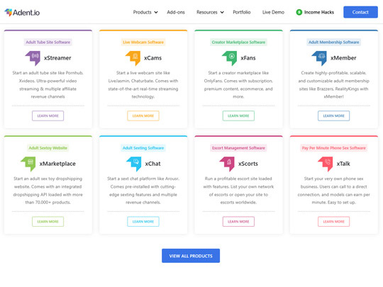This screenshot has width=383, height=287.
Task: Click the magenta xScorts icon
Action: pos(227,164)
